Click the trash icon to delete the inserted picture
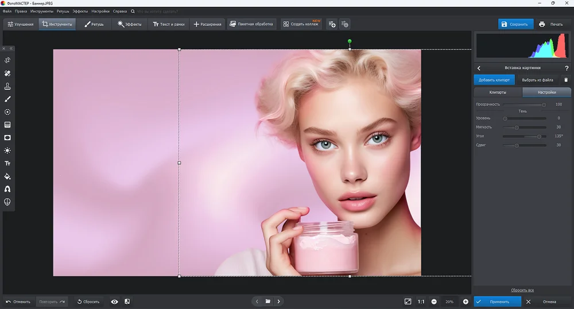 [x=566, y=80]
